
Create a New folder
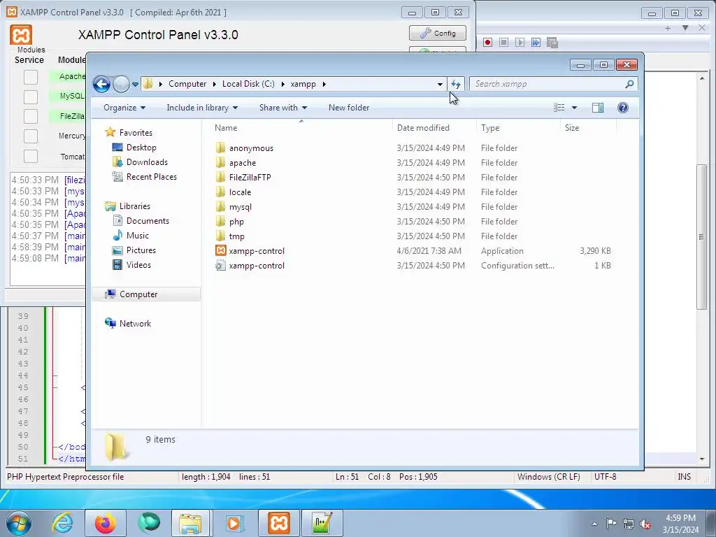coord(349,108)
